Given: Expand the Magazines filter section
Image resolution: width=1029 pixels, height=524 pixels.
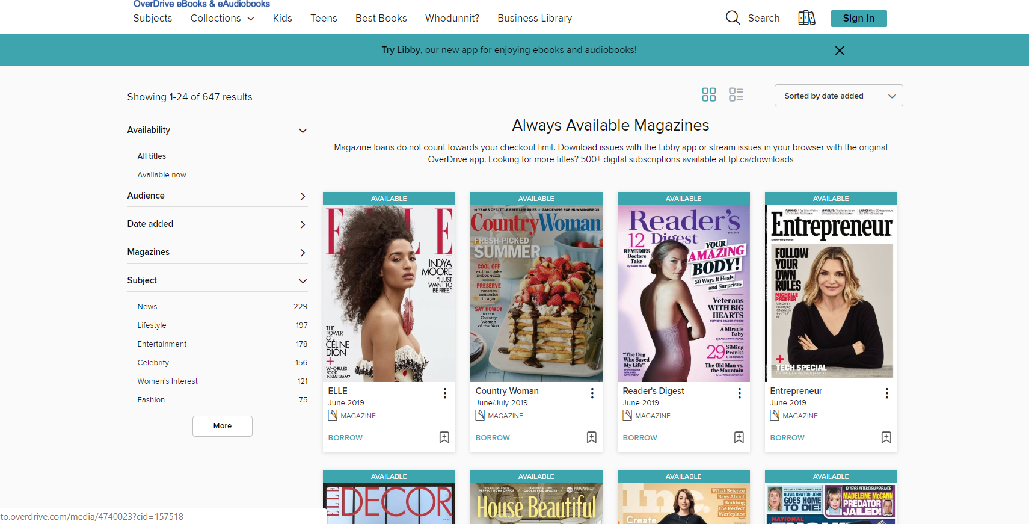Looking at the screenshot, I should point(217,252).
